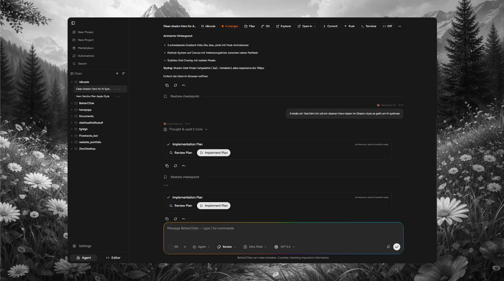Viewport: 504px width, 281px height.
Task: Collapse the idkcode folder in Chats
Action: pyautogui.click(x=72, y=82)
